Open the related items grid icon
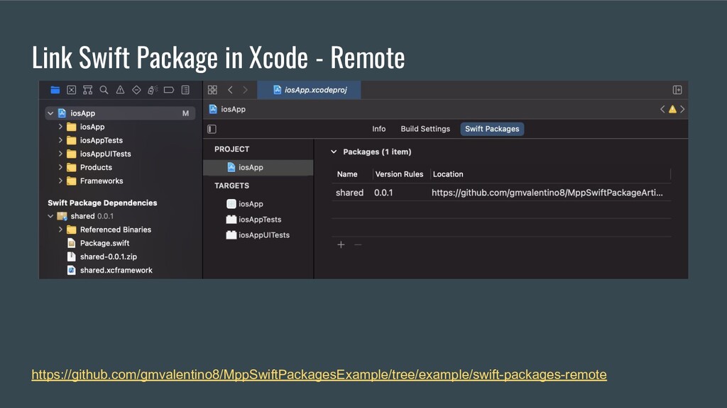 tap(212, 90)
